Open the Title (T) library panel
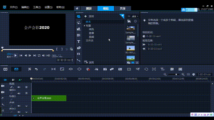This screenshot has width=214, height=120. point(79,41)
